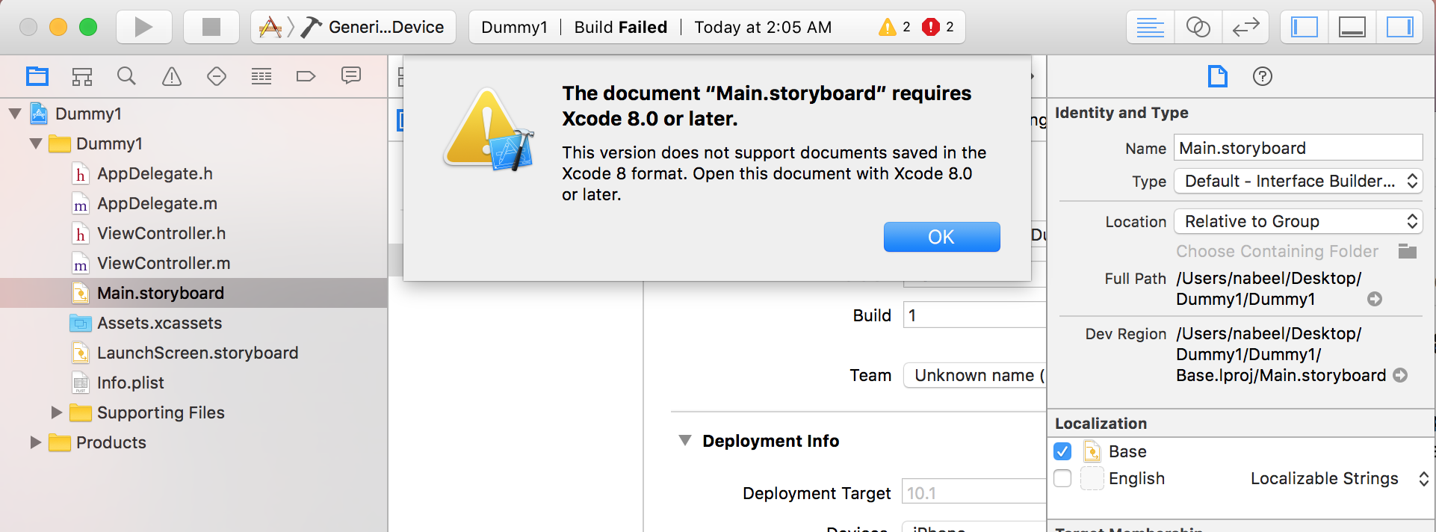Edit the Name field Main.storyboard
Viewport: 1436px width, 532px height.
(1298, 148)
